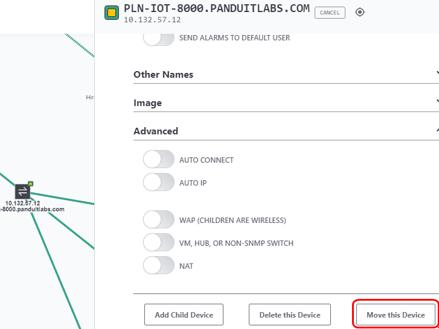Enable WAP (children are wireless) toggle
Viewport: 439px width, 329px height.
point(158,219)
